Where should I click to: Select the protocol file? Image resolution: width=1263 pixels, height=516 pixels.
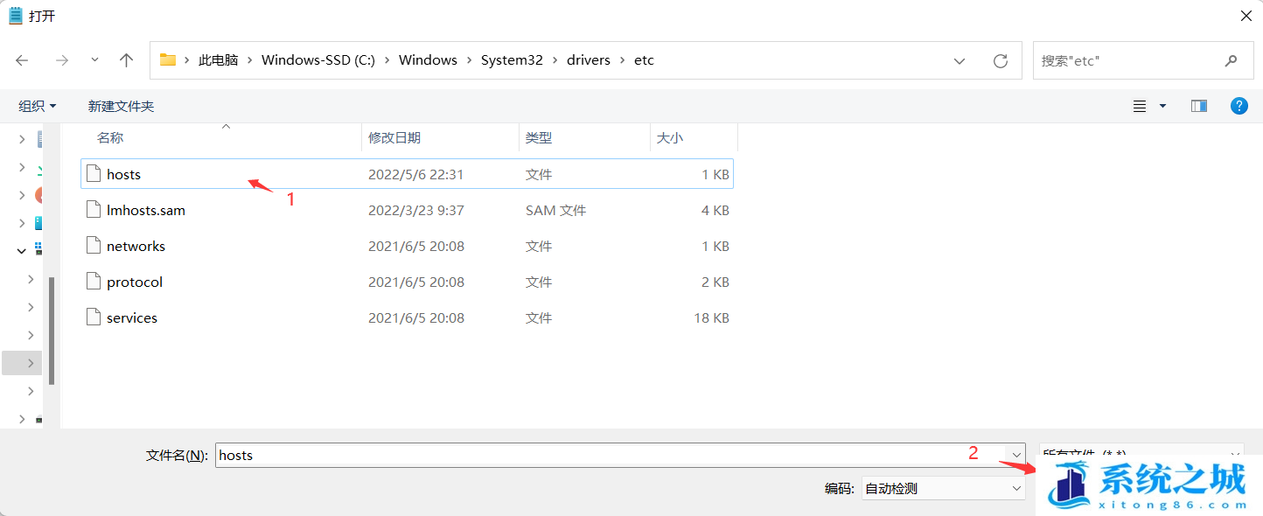point(407,282)
